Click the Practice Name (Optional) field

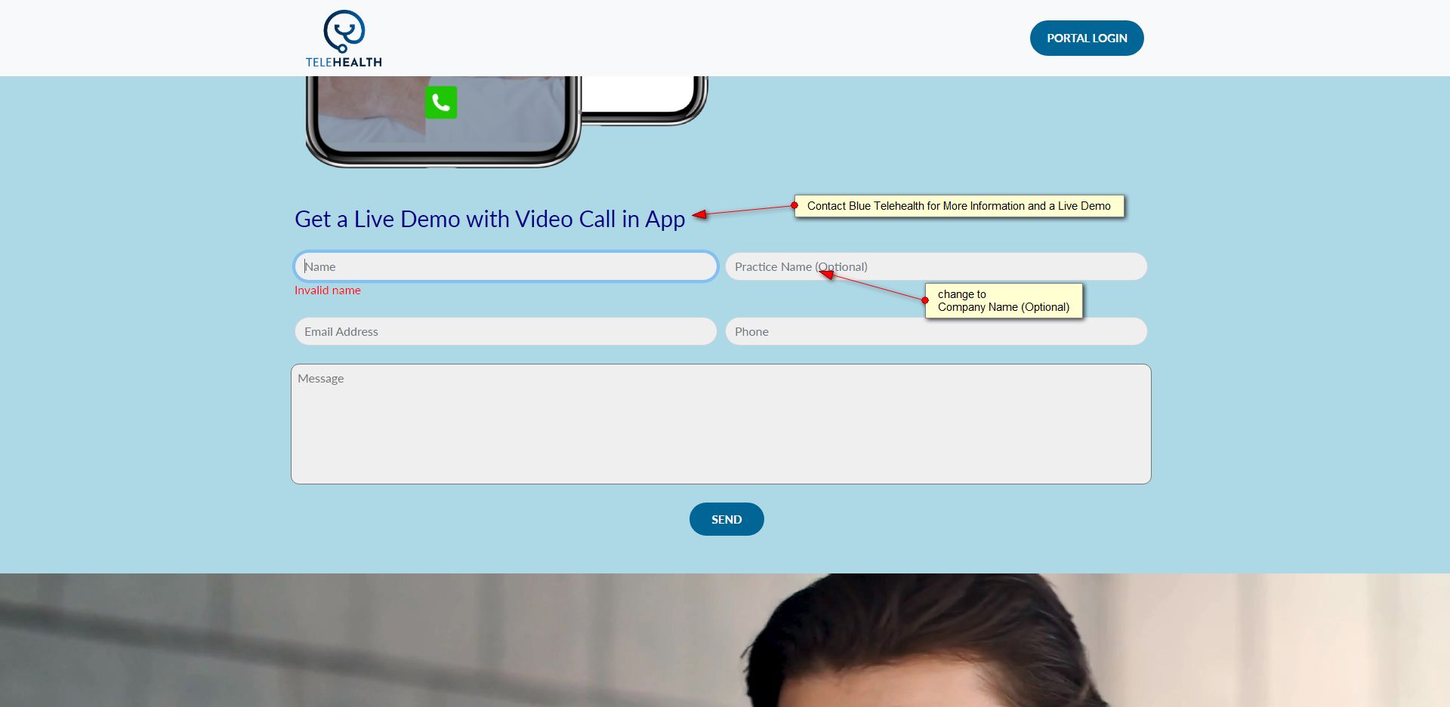point(936,266)
